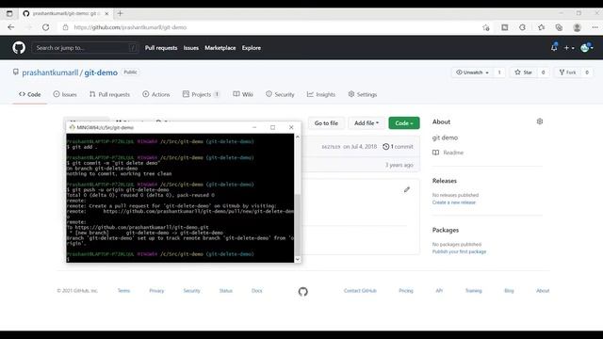
Task: Click the site padlock icon in address bar
Action: [65, 27]
